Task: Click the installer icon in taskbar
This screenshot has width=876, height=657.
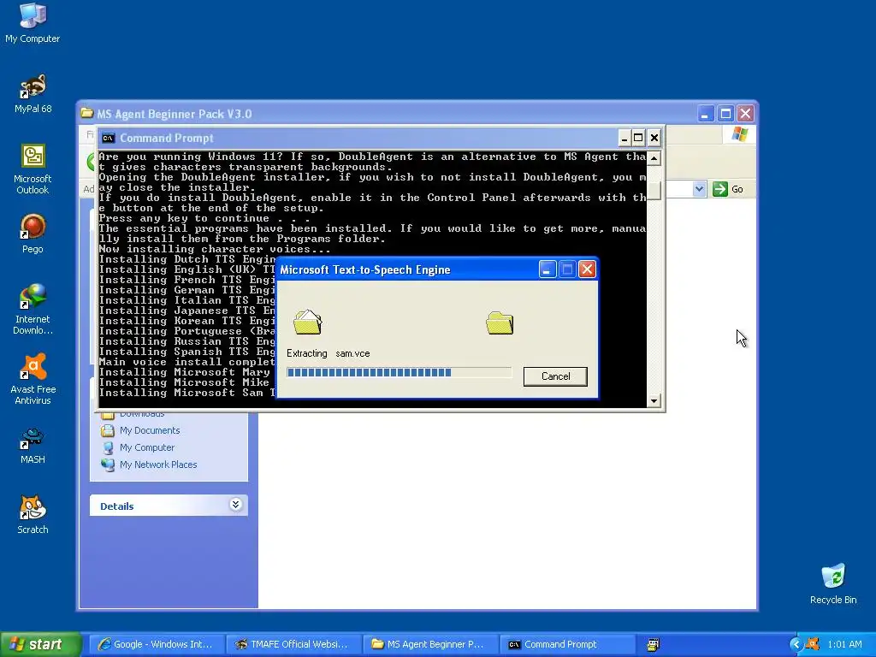Action: (x=653, y=644)
